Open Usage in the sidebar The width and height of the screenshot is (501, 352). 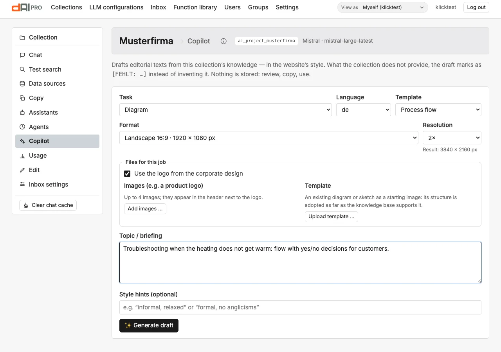coord(57,156)
